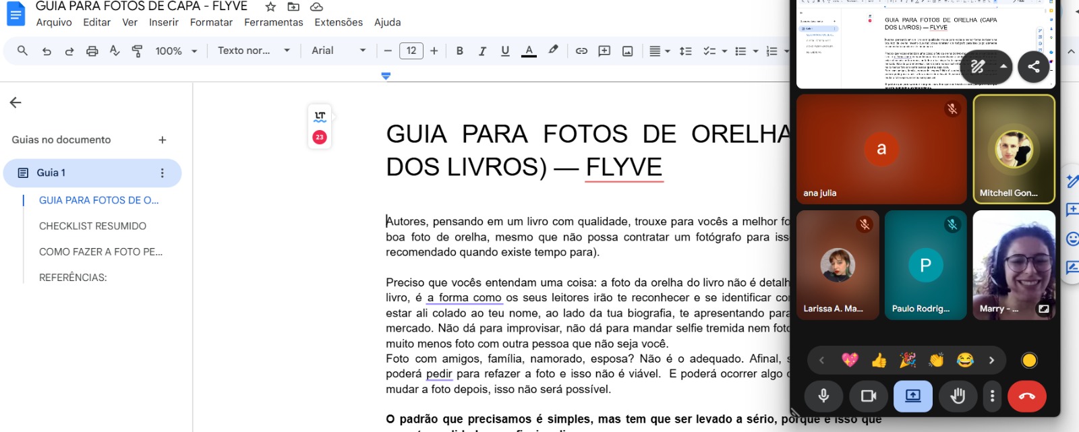Send the thumbs up emoji reaction
The width and height of the screenshot is (1079, 432).
coord(879,361)
